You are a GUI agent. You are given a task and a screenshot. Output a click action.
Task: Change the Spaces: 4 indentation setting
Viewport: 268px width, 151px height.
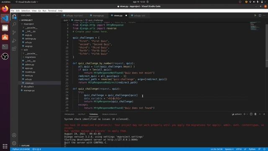pos(229,149)
